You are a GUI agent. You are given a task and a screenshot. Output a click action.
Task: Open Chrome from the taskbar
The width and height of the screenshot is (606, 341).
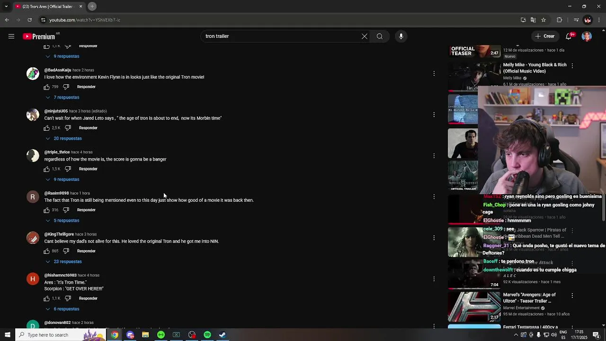(115, 335)
